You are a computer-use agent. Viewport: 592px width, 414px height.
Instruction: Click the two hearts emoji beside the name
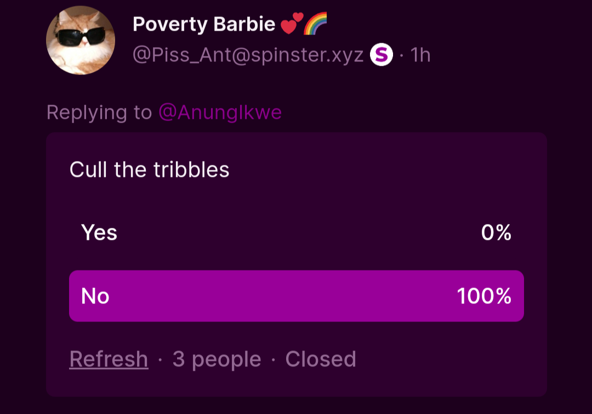click(291, 24)
